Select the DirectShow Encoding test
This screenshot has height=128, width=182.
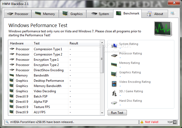(x=54, y=70)
